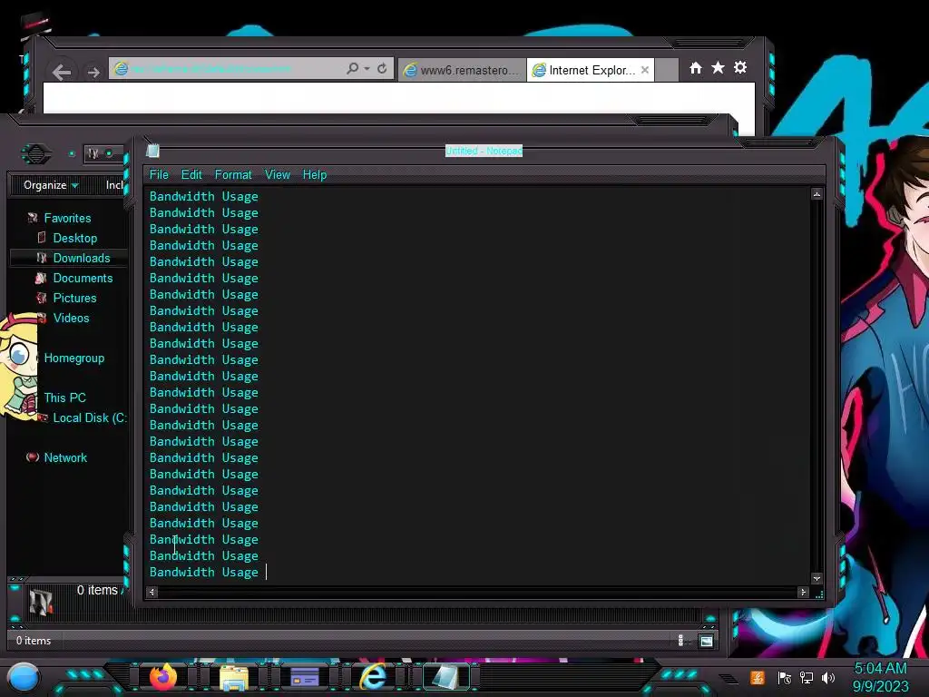
Task: Select Pictures in the Explorer sidebar
Action: [x=74, y=298]
